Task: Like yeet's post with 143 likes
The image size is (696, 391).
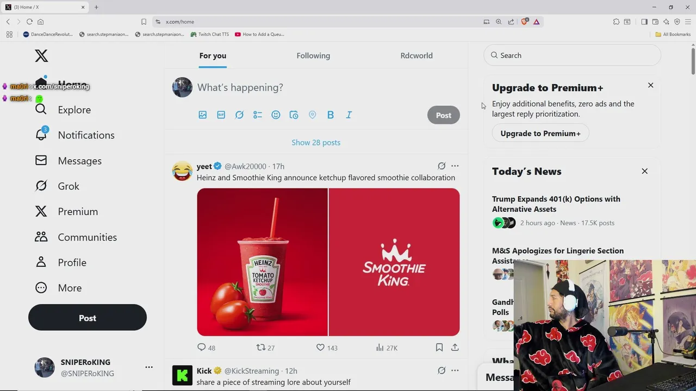Action: click(x=327, y=348)
